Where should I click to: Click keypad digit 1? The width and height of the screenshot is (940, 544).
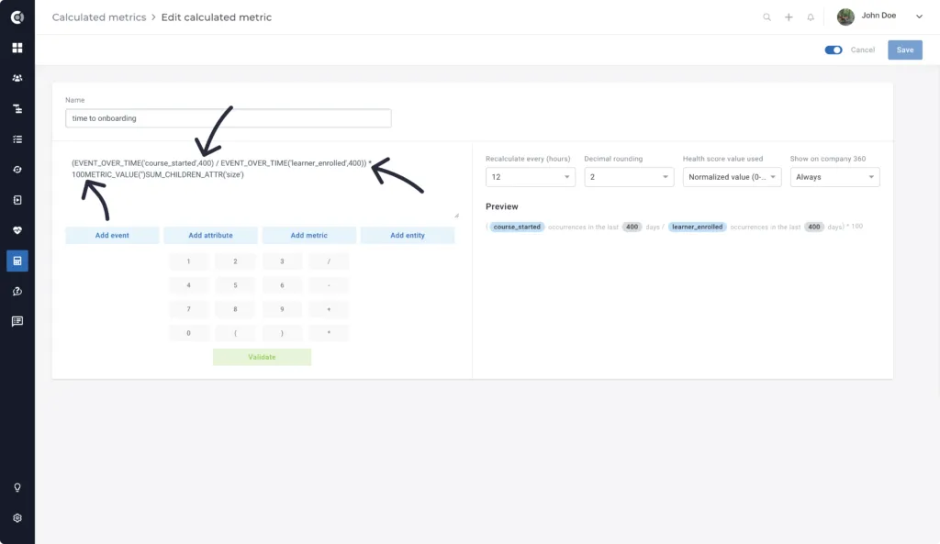click(188, 261)
